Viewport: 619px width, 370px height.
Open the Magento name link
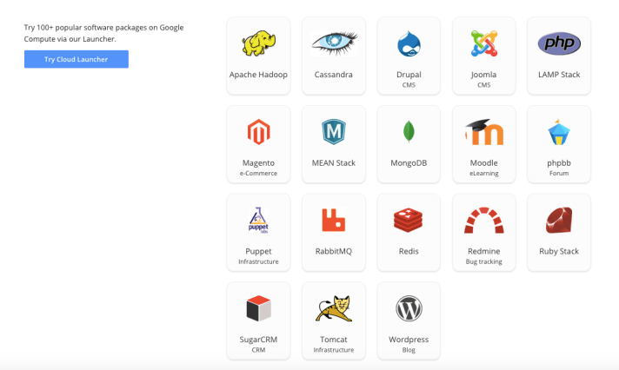pyautogui.click(x=258, y=163)
